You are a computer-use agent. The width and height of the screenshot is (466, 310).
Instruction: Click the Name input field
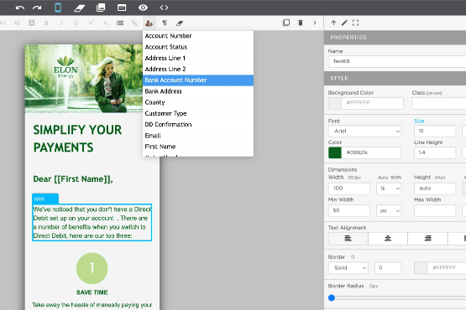click(x=397, y=61)
